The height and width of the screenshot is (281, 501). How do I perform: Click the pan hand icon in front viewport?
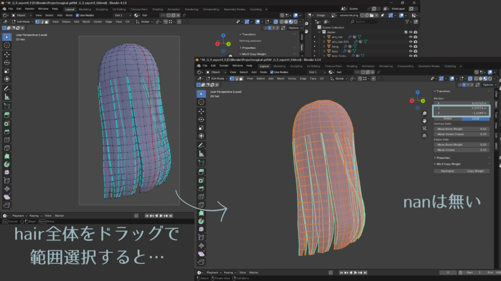(x=424, y=120)
